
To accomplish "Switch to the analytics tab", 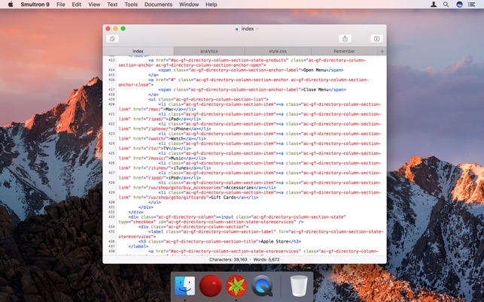I will click(x=209, y=51).
